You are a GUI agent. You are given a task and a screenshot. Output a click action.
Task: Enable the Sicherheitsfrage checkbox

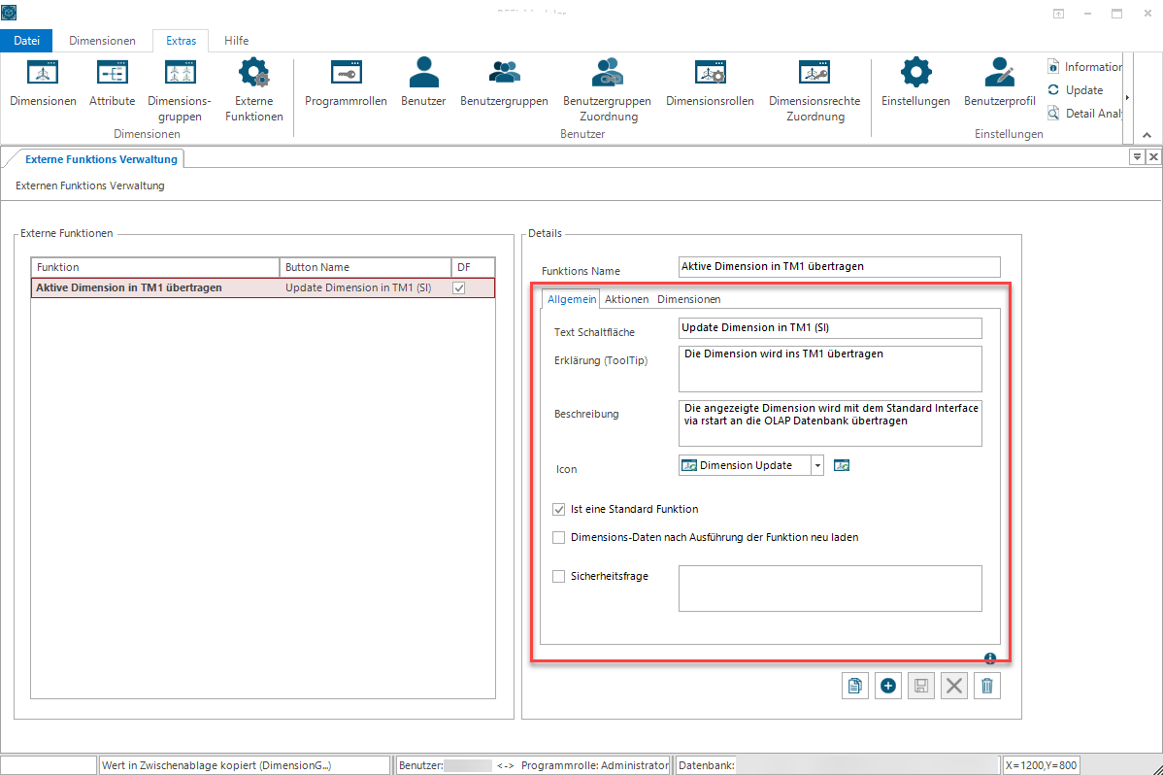pyautogui.click(x=558, y=576)
